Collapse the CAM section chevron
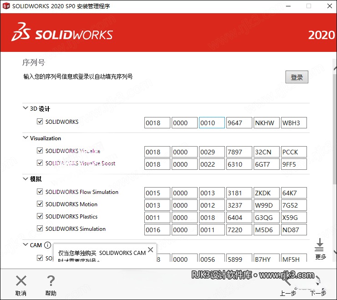Image resolution: width=337 pixels, height=300 pixels. [26, 244]
